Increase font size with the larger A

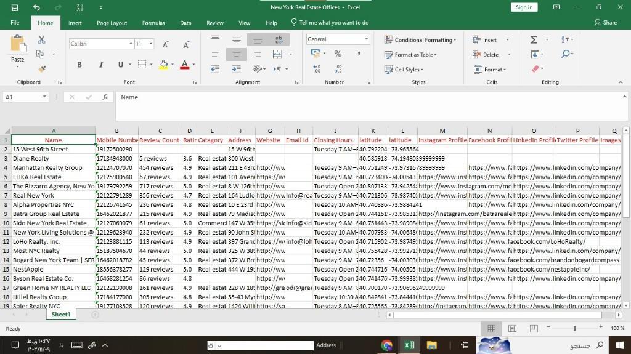point(165,44)
